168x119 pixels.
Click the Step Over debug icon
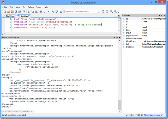57,11
